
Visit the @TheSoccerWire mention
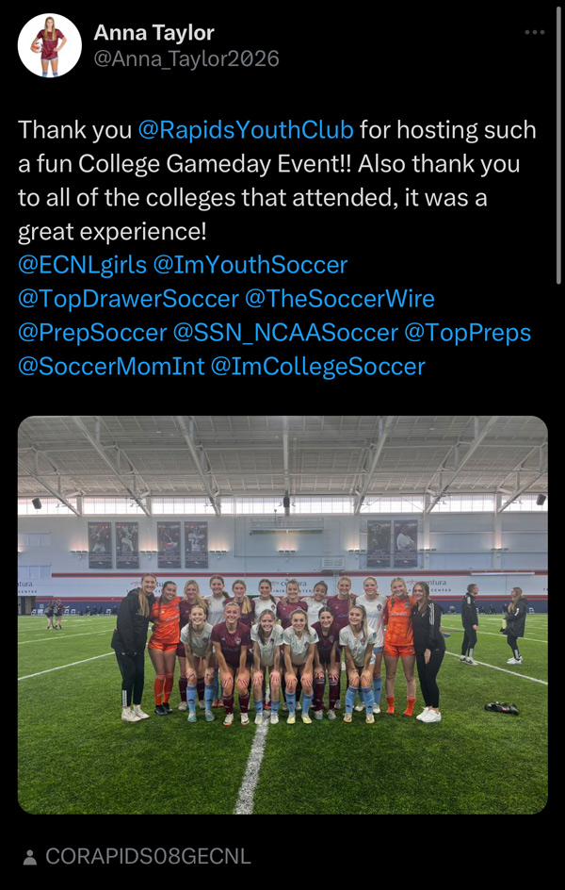(x=340, y=299)
